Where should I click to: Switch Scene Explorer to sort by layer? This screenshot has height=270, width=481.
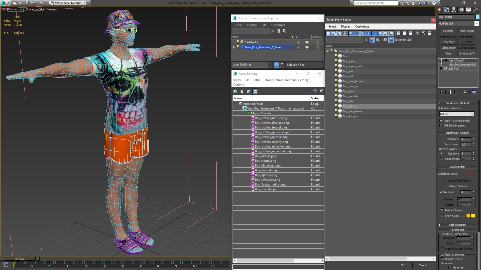[276, 65]
